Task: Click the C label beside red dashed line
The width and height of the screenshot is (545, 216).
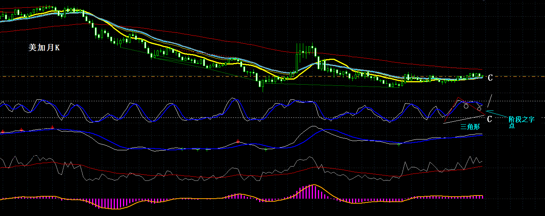Action: (x=490, y=78)
